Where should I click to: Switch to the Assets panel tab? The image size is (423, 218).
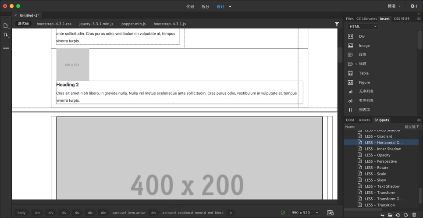pos(364,120)
